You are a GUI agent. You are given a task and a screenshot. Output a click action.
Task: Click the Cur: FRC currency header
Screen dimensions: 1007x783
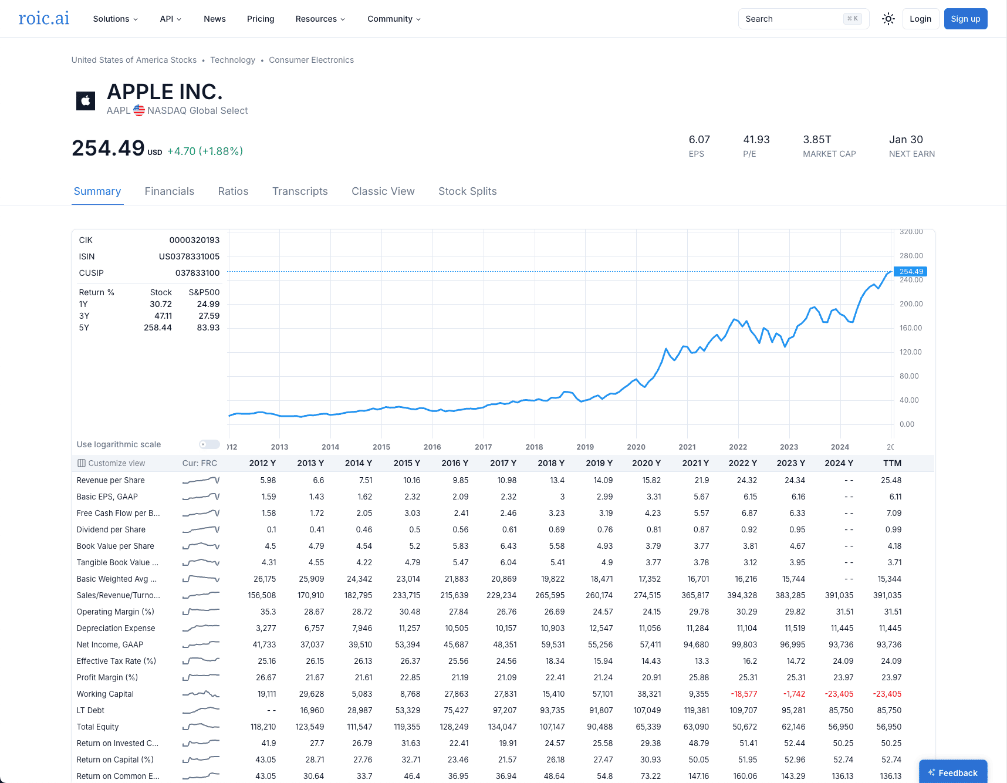[200, 463]
